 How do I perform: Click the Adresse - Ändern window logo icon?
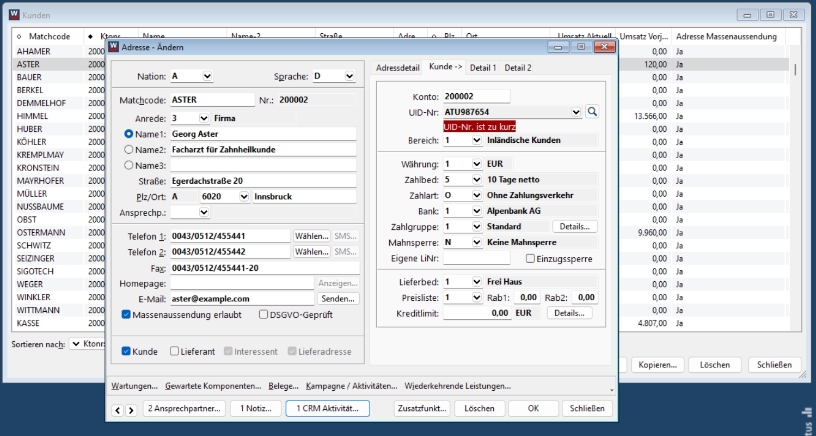114,47
